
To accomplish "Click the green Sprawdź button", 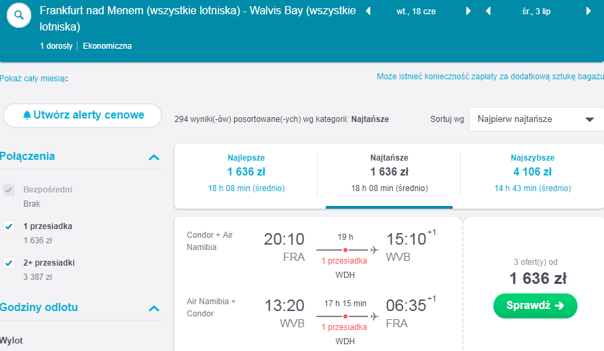I will click(x=535, y=306).
